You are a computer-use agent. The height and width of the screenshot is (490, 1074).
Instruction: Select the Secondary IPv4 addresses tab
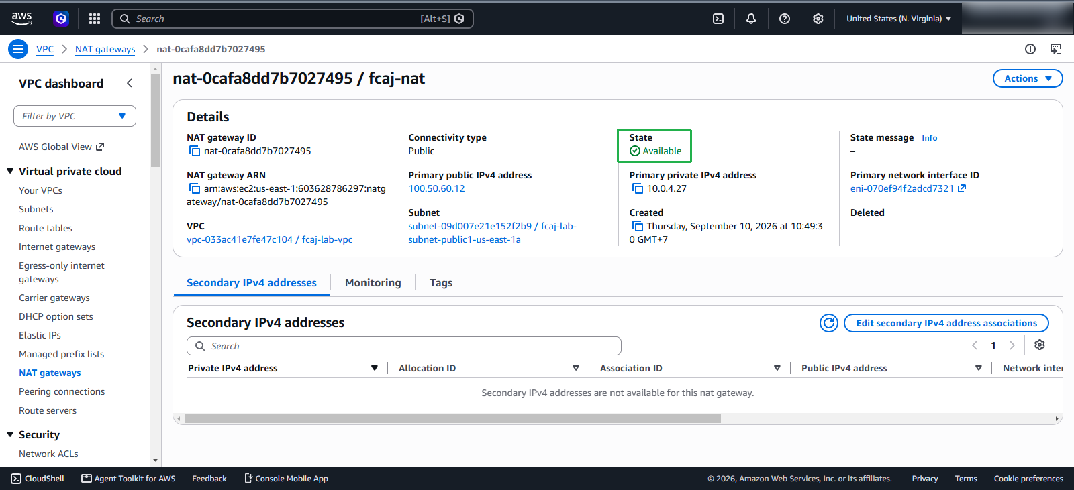coord(252,283)
